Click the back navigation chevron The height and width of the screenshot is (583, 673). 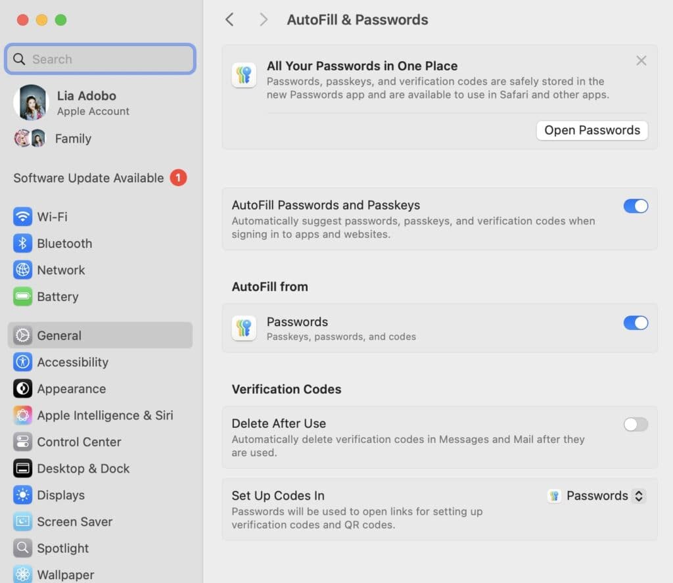[229, 20]
